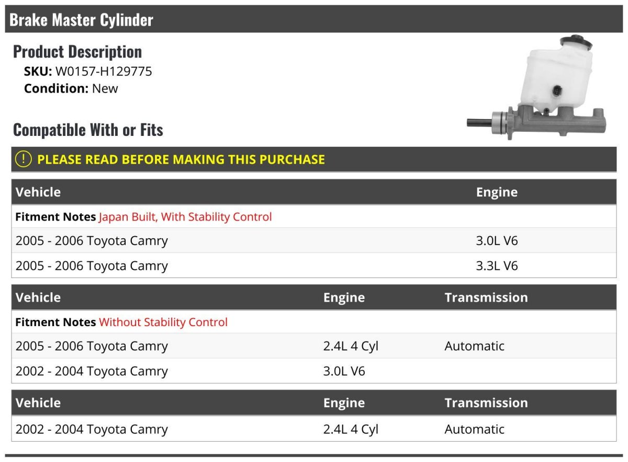Image resolution: width=628 pixels, height=462 pixels.
Task: Click the Condition: New label
Action: point(71,89)
